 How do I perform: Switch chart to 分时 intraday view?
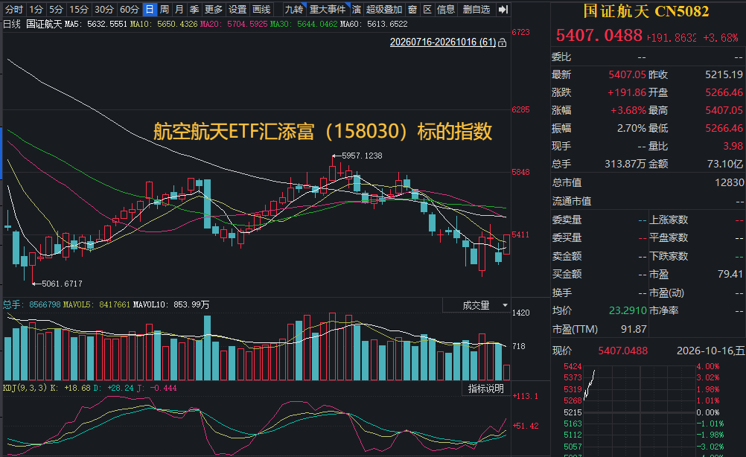coord(13,10)
